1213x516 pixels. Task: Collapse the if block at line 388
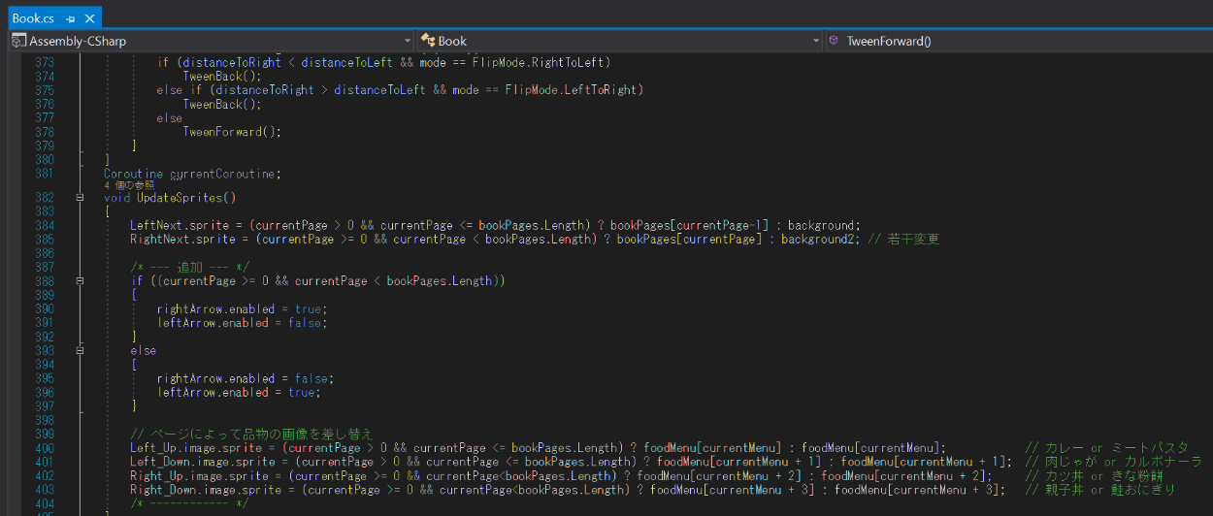pyautogui.click(x=80, y=281)
